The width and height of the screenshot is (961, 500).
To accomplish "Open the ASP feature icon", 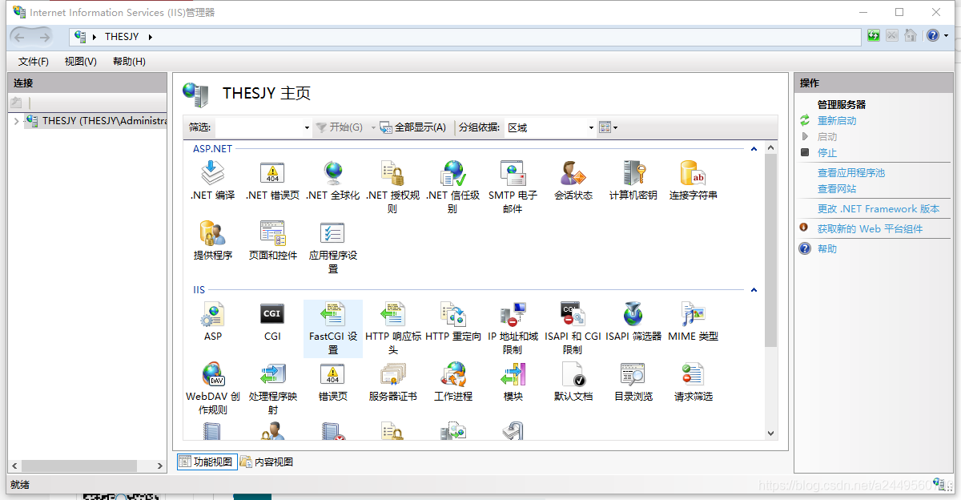I will coord(212,322).
